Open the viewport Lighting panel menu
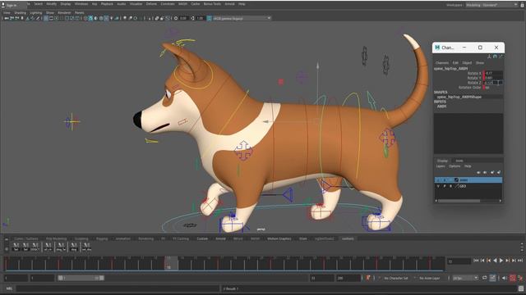The height and width of the screenshot is (295, 526). point(36,13)
